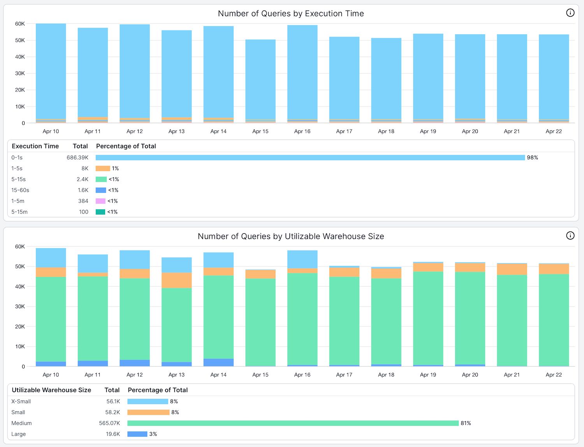The image size is (584, 447).
Task: Select the Apr 13 bar in Execution Time chart
Action: (x=176, y=77)
